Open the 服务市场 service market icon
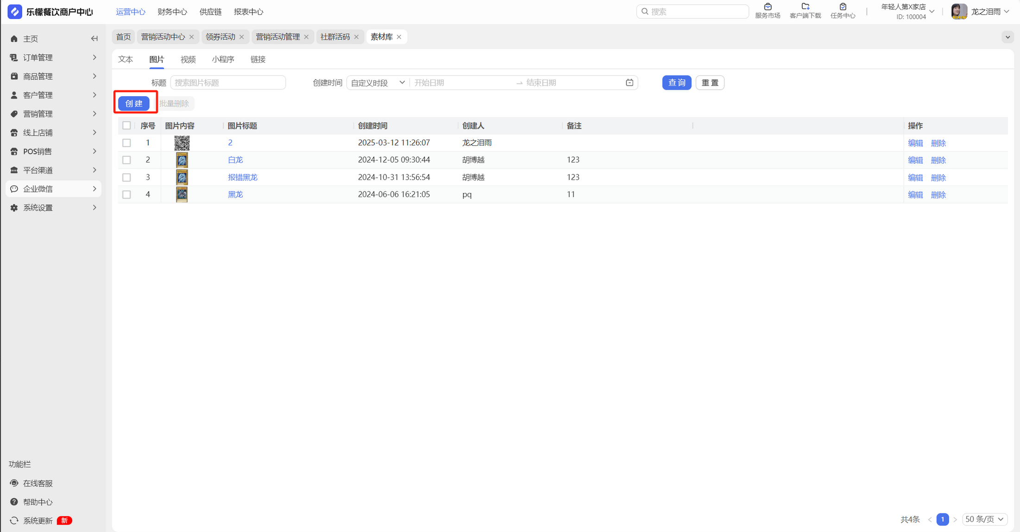Viewport: 1020px width, 532px height. (x=768, y=7)
